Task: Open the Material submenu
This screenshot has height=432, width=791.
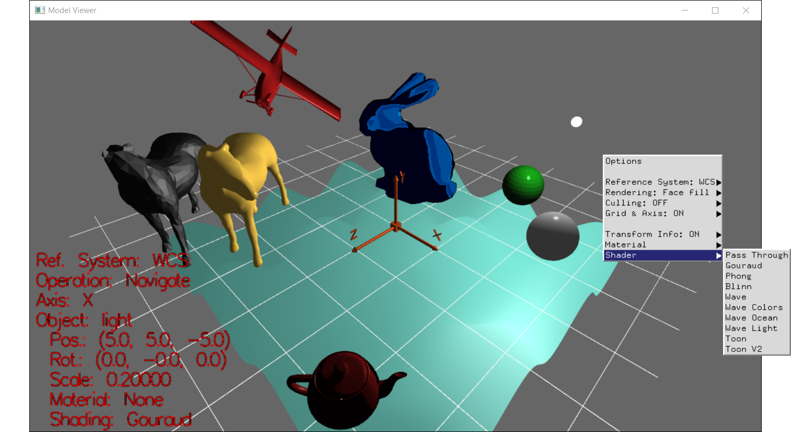Action: [x=662, y=244]
